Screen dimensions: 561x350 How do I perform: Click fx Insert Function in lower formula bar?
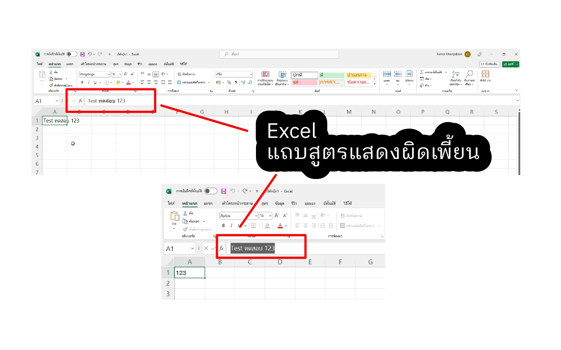[x=221, y=248]
